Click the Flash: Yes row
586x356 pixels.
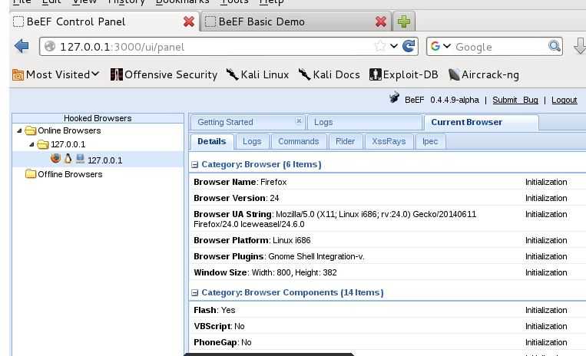tap(388, 310)
